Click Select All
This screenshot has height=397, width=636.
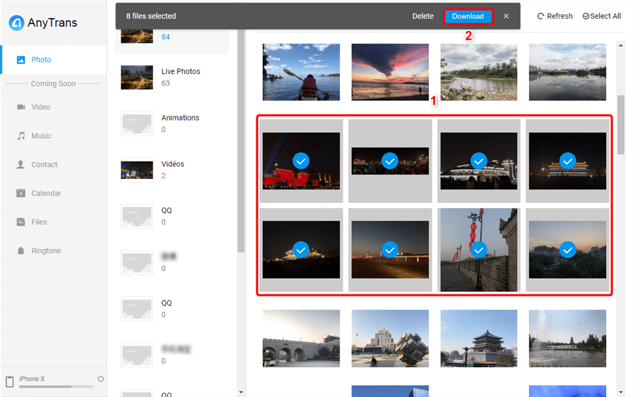[602, 16]
